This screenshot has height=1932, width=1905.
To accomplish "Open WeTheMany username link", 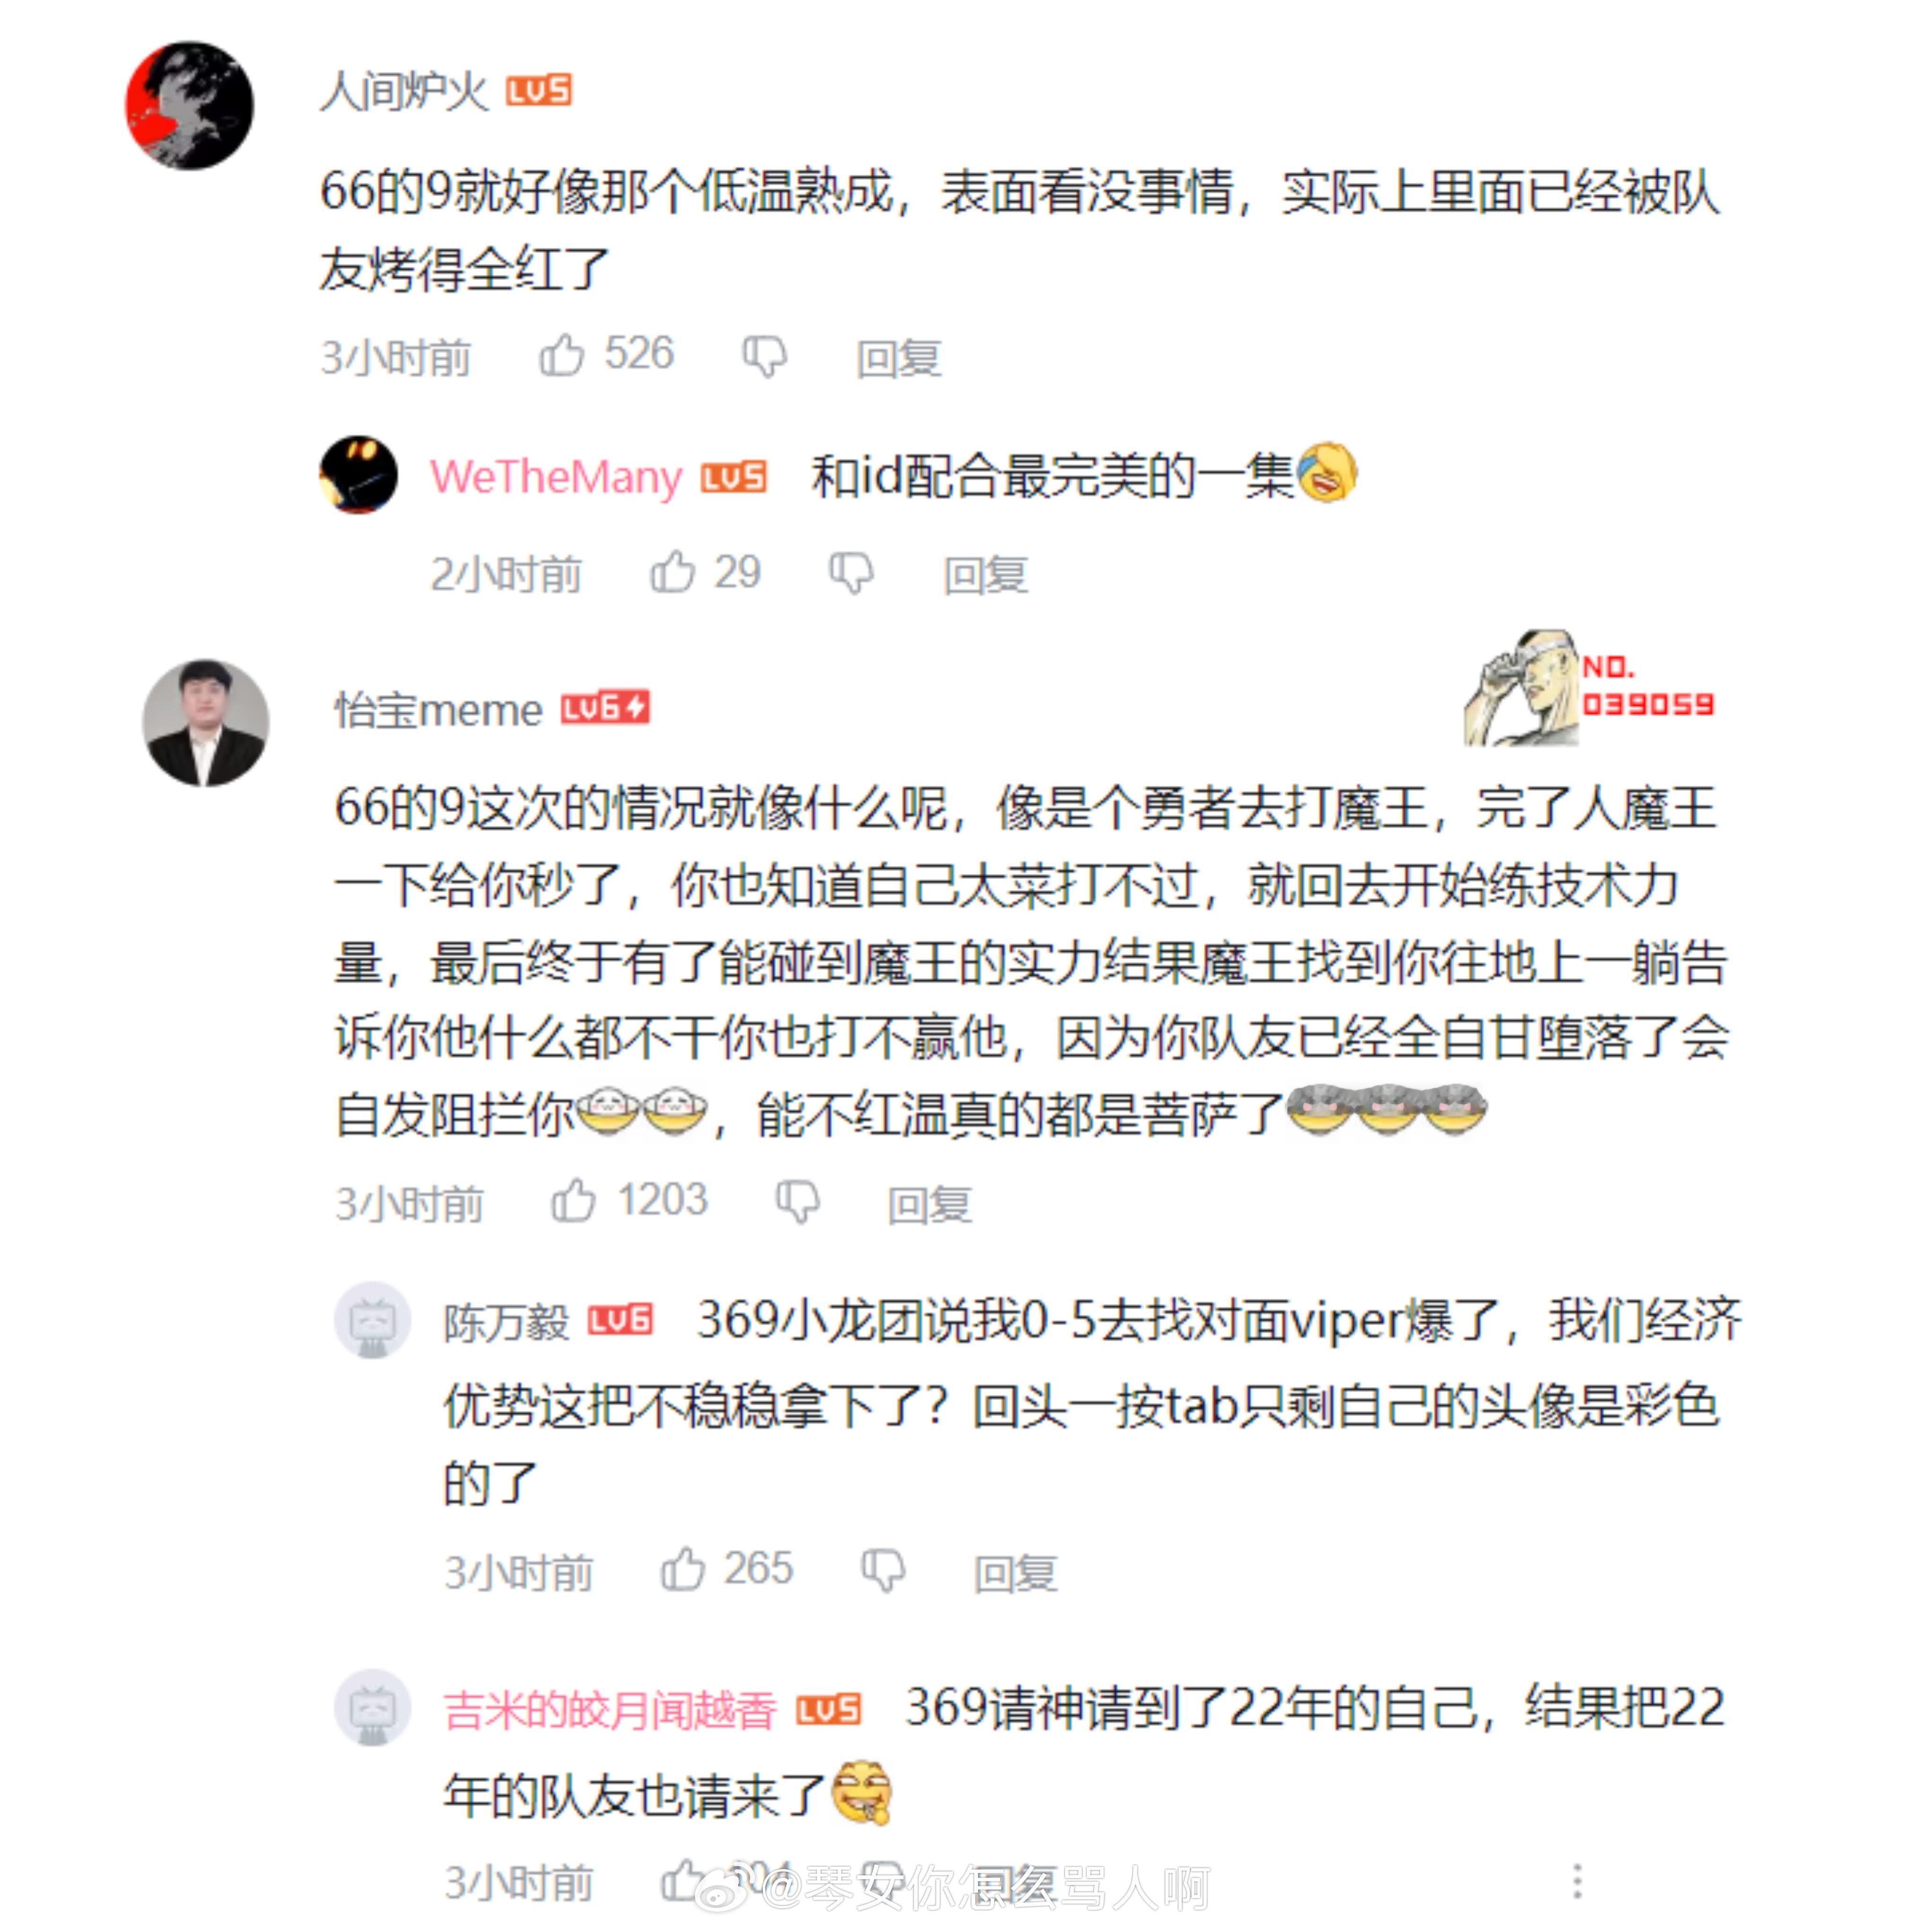I will click(556, 476).
